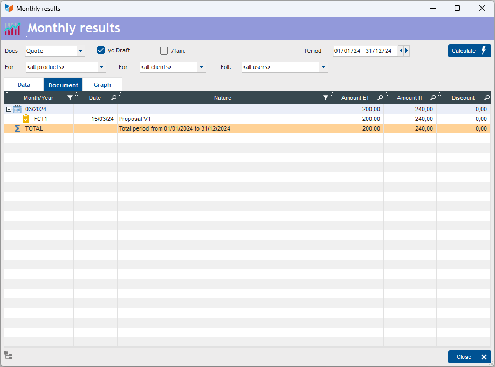Image resolution: width=495 pixels, height=367 pixels.
Task: Collapse the 03/2024 month group
Action: (x=9, y=109)
